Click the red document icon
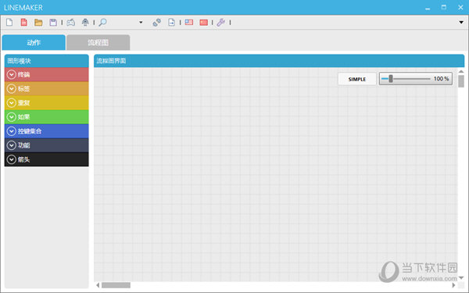This screenshot has height=293, width=469. pyautogui.click(x=24, y=23)
